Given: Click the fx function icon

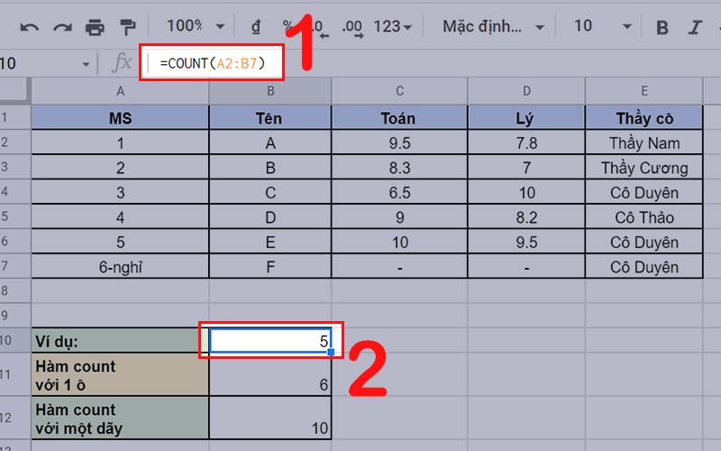Looking at the screenshot, I should (122, 62).
